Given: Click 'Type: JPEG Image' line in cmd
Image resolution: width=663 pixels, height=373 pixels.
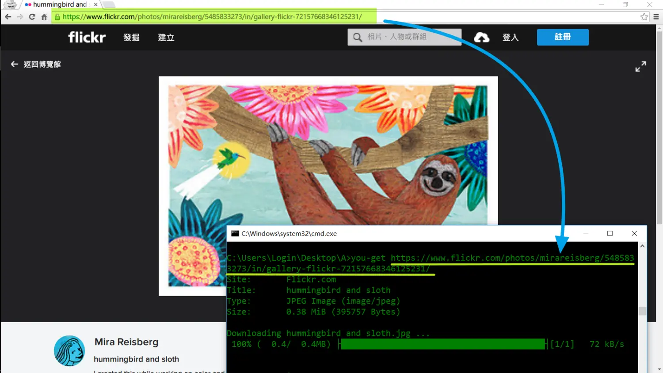Looking at the screenshot, I should tap(313, 301).
